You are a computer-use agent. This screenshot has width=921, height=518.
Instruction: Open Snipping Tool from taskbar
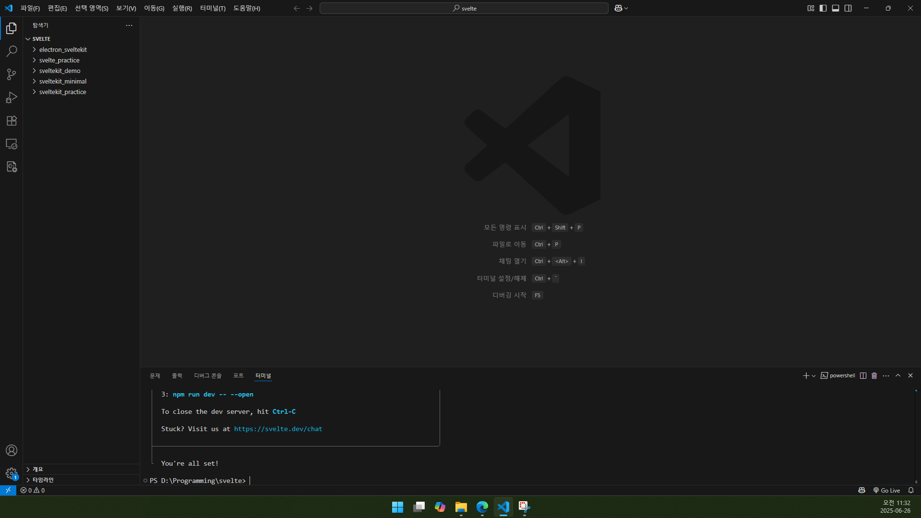(x=524, y=507)
